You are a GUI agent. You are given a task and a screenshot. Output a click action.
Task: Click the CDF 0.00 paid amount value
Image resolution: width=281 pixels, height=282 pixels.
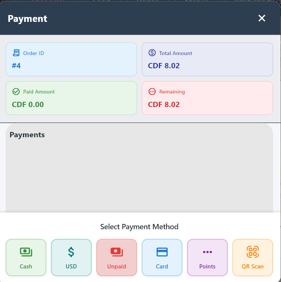point(28,104)
